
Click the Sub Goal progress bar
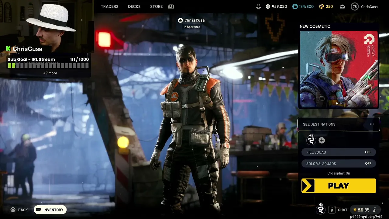click(48, 65)
